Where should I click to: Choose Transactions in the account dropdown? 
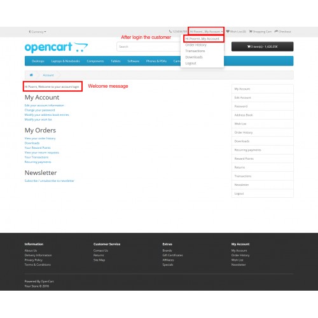click(195, 51)
